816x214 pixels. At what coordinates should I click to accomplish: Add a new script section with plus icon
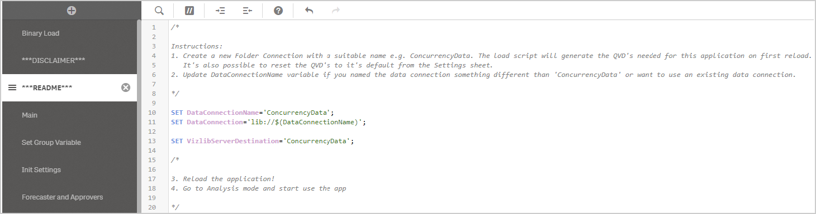point(71,10)
